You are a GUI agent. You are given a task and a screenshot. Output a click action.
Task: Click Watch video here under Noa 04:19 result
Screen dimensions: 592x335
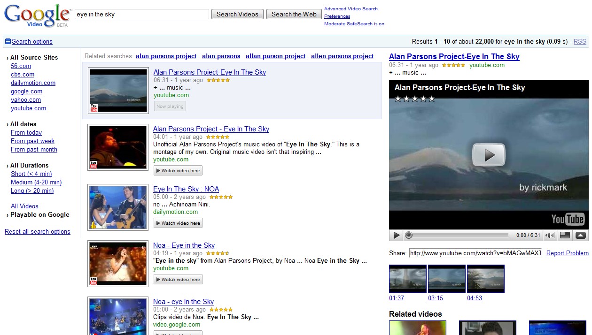(x=178, y=280)
